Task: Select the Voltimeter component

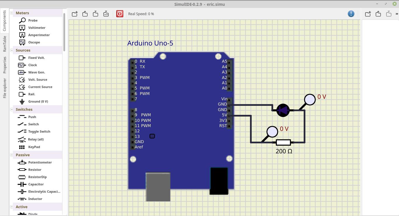Action: [x=37, y=28]
